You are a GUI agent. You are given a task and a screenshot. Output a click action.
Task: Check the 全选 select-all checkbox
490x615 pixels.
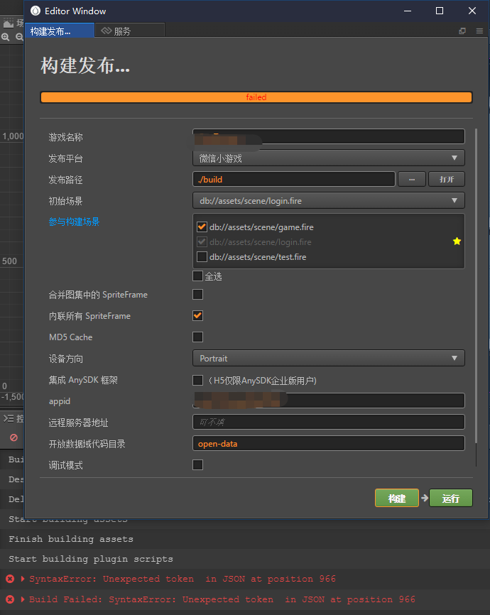197,276
